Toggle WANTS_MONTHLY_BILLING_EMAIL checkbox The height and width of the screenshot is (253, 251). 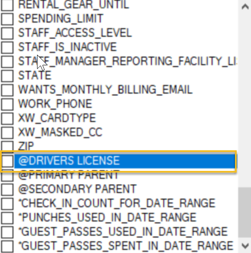coord(7,90)
